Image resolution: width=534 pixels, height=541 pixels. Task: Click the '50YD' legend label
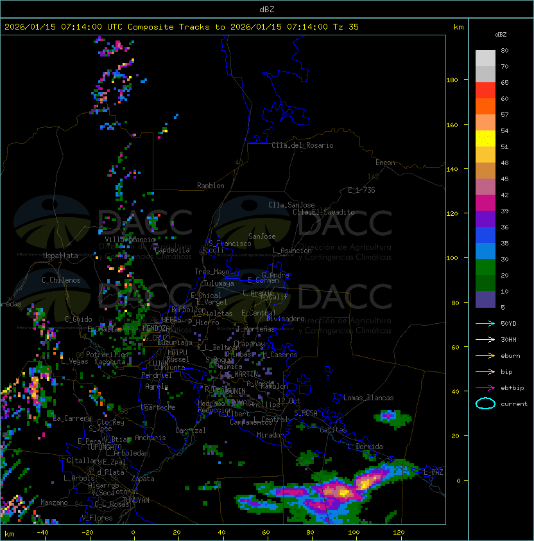[508, 324]
